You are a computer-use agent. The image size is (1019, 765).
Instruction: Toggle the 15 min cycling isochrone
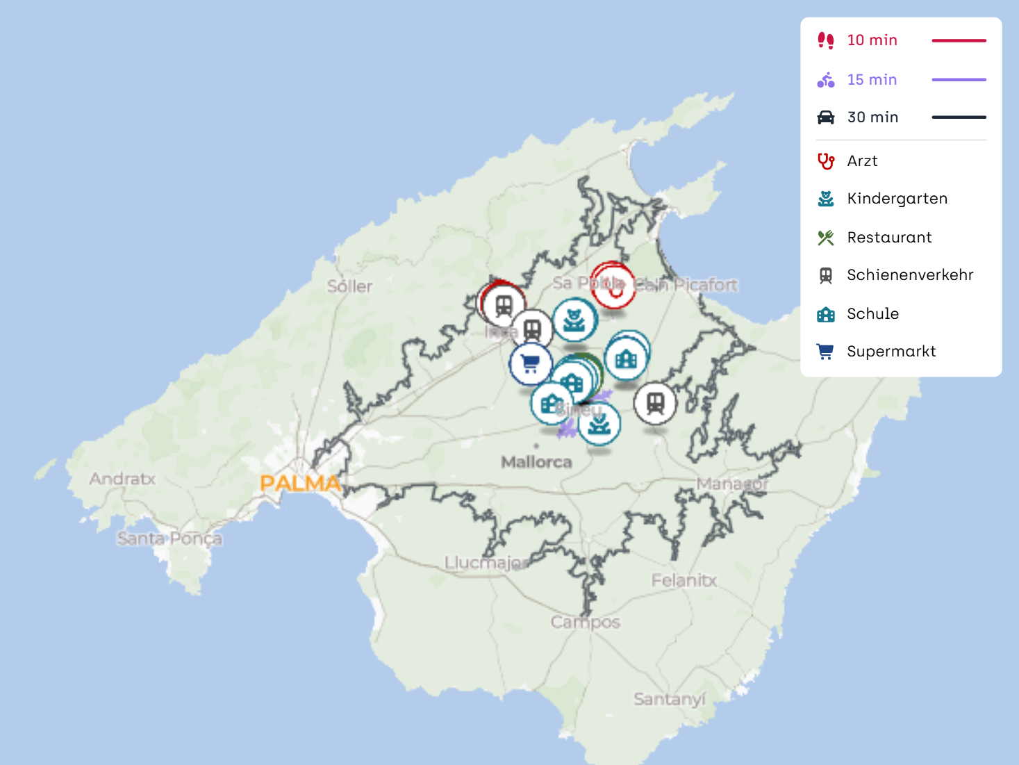coord(872,80)
